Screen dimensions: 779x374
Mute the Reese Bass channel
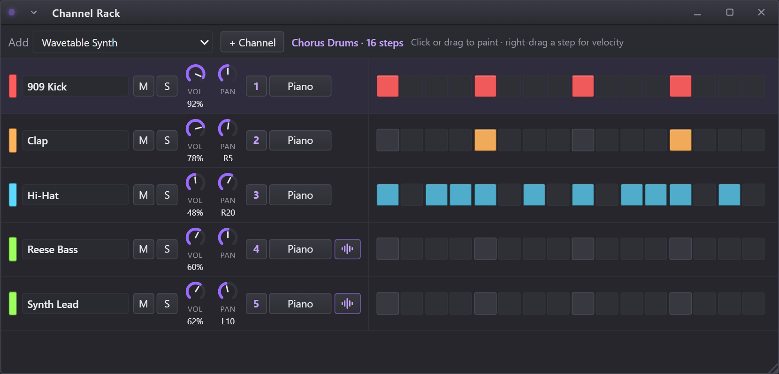click(x=144, y=249)
